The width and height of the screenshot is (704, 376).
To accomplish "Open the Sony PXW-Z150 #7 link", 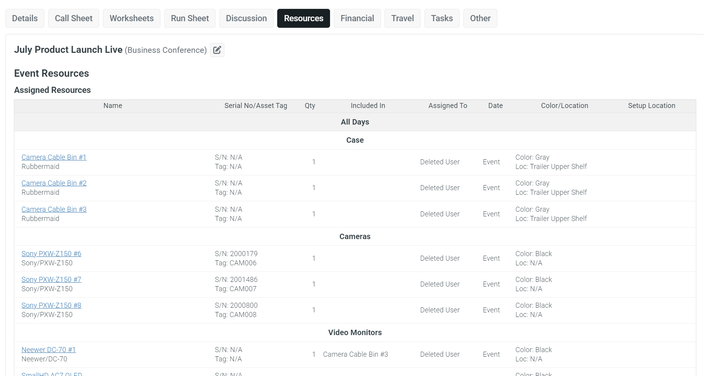I will pyautogui.click(x=51, y=280).
